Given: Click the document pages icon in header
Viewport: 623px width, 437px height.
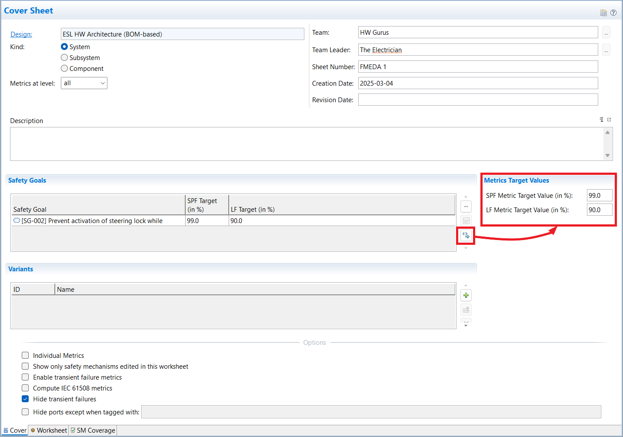Looking at the screenshot, I should coord(603,13).
